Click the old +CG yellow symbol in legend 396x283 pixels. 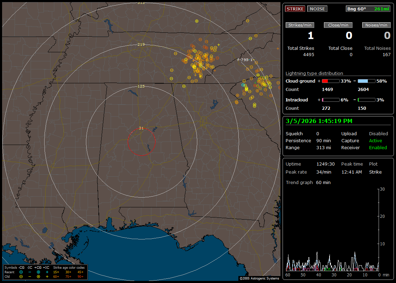tap(38, 276)
